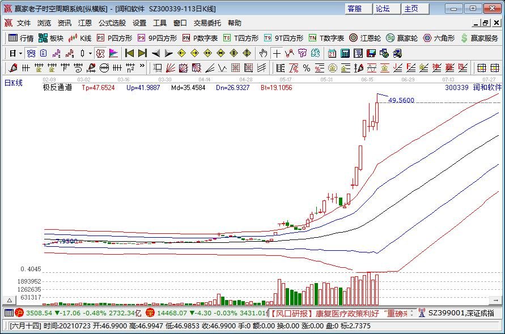
Task: Step chart right with black right arrow
Action: pos(168,53)
